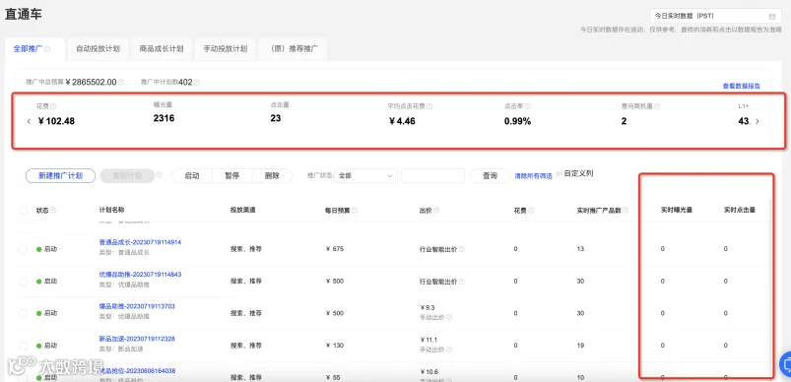
Task: Click info icon beside 平均点击花费
Action: [x=429, y=106]
